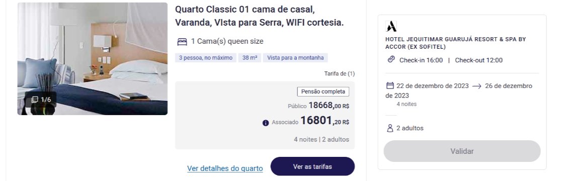Open the room photo thumbnail
569x181 pixels.
[x=93, y=59]
